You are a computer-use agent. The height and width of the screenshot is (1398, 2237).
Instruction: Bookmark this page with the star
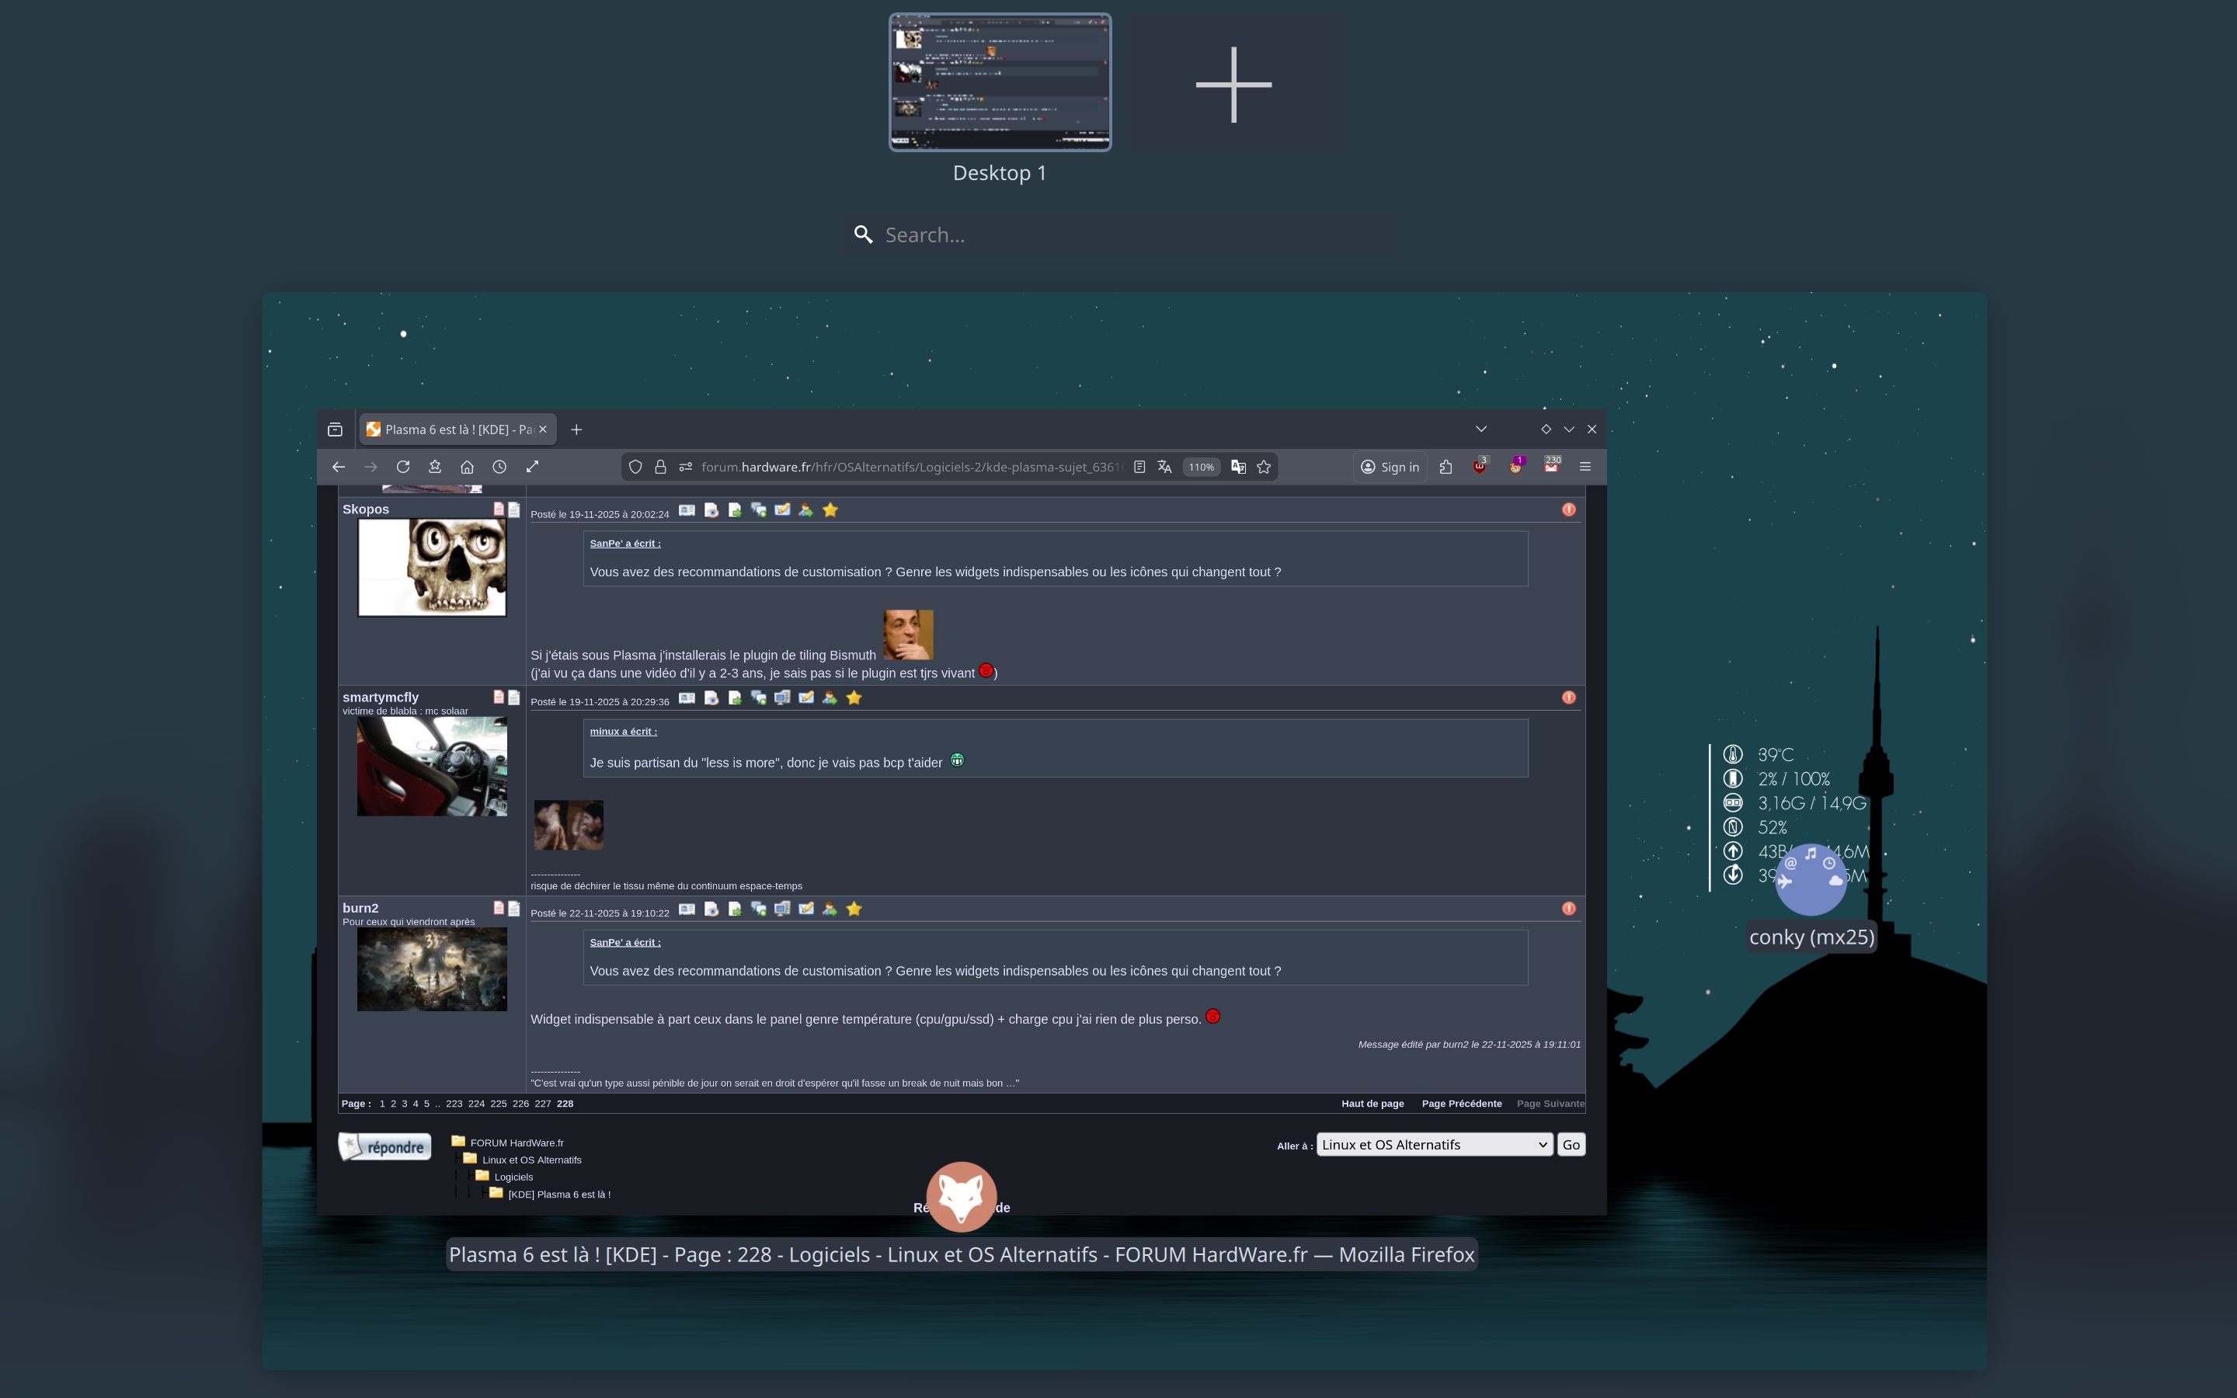point(1264,467)
